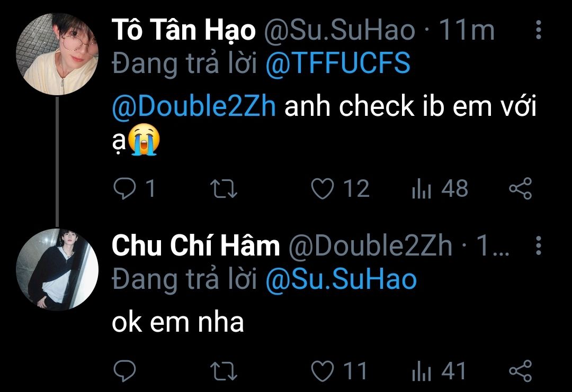
Task: Open the "ok em nha" tweet text
Action: tap(177, 322)
